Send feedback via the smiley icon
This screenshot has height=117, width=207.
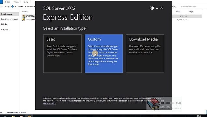tap(152, 8)
